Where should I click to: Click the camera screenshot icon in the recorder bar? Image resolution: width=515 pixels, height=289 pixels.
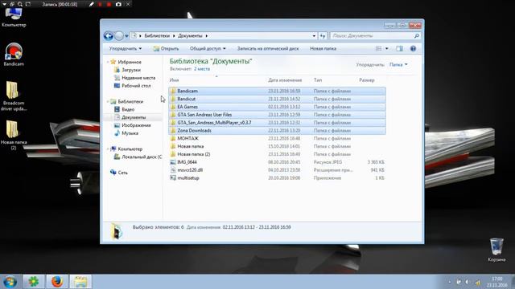click(118, 4)
